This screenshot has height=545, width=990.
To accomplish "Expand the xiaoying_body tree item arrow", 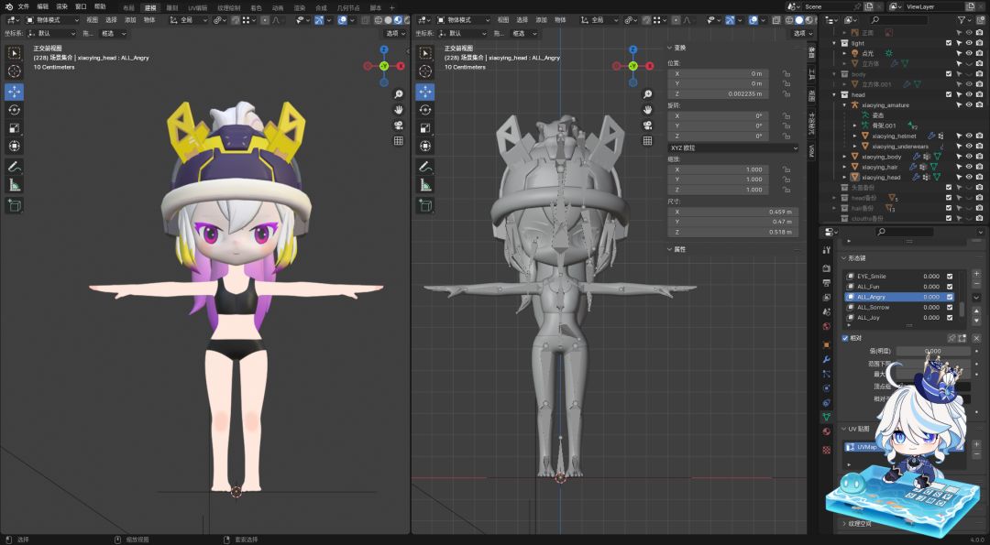I will (x=845, y=157).
